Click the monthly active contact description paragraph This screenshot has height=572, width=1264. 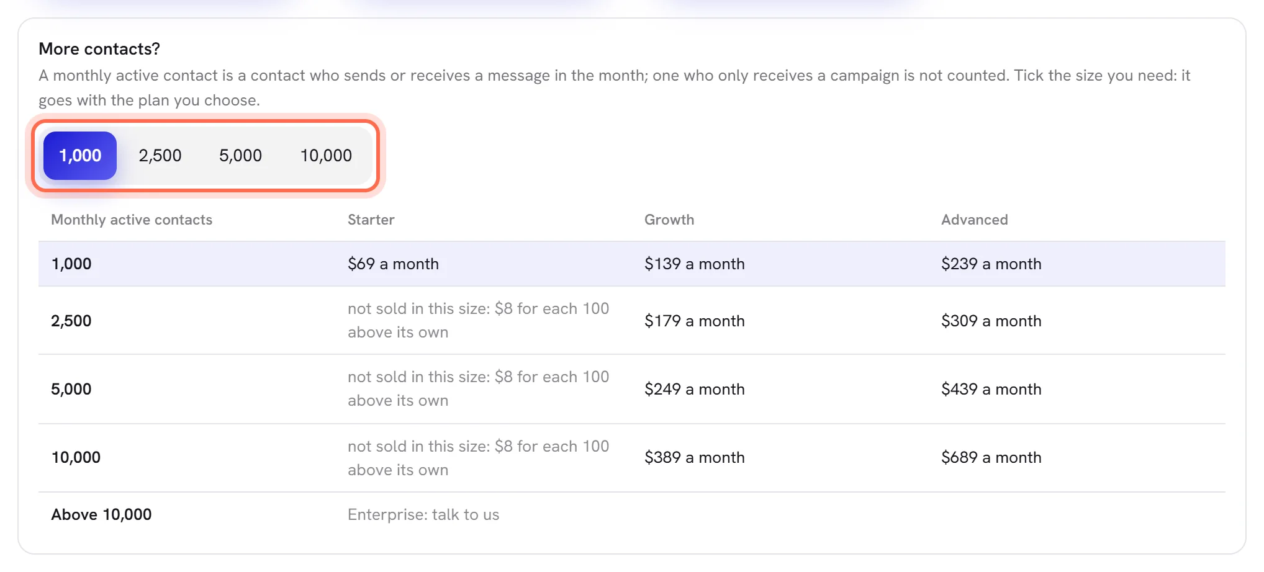pos(615,87)
